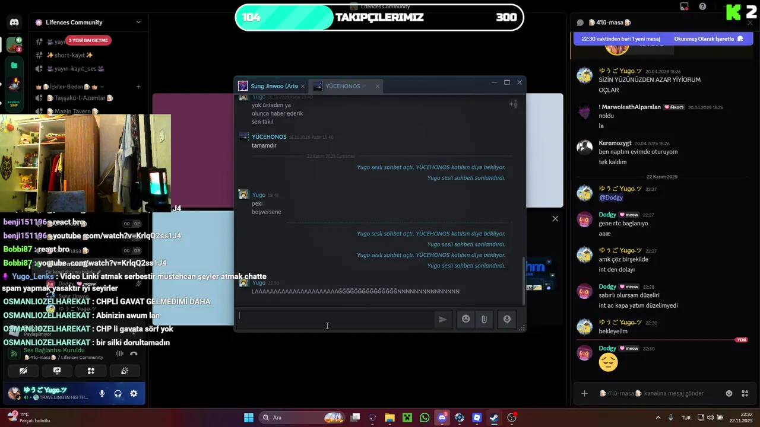Toggle noise suppression waveform icon
Viewport: 760px width, 427px height.
[x=119, y=353]
